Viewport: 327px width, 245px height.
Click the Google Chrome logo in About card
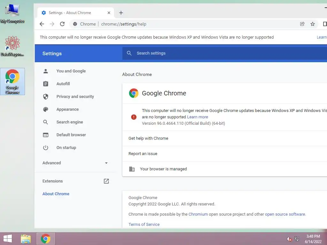134,93
